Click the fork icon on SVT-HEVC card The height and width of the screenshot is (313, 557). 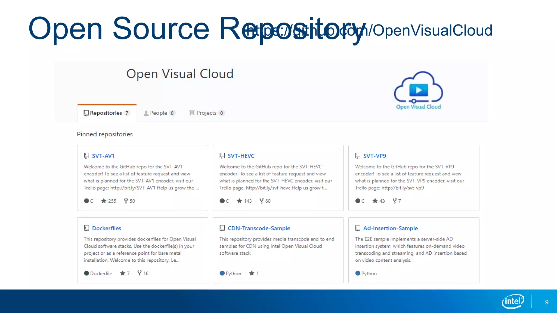point(262,201)
